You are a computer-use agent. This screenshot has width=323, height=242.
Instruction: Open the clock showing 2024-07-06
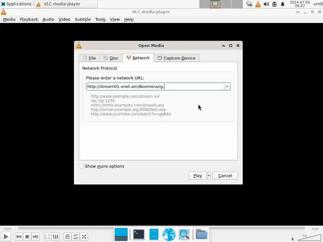click(300, 4)
